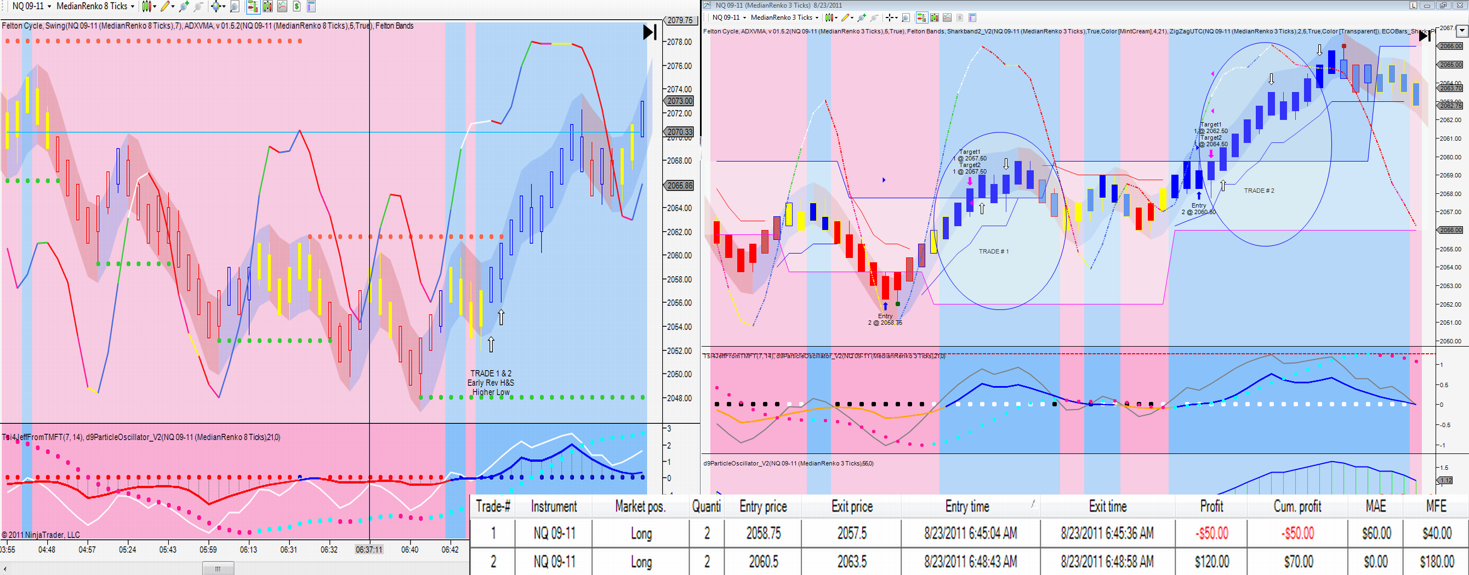Open the zoom frame magnifier icon in the 8-tick chart

[x=234, y=6]
